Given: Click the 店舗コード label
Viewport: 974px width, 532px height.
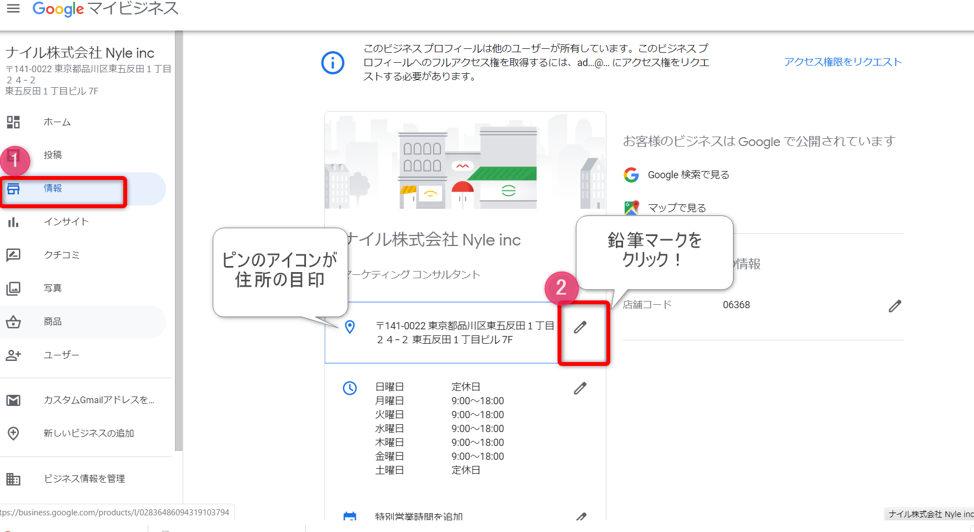Looking at the screenshot, I should [647, 304].
